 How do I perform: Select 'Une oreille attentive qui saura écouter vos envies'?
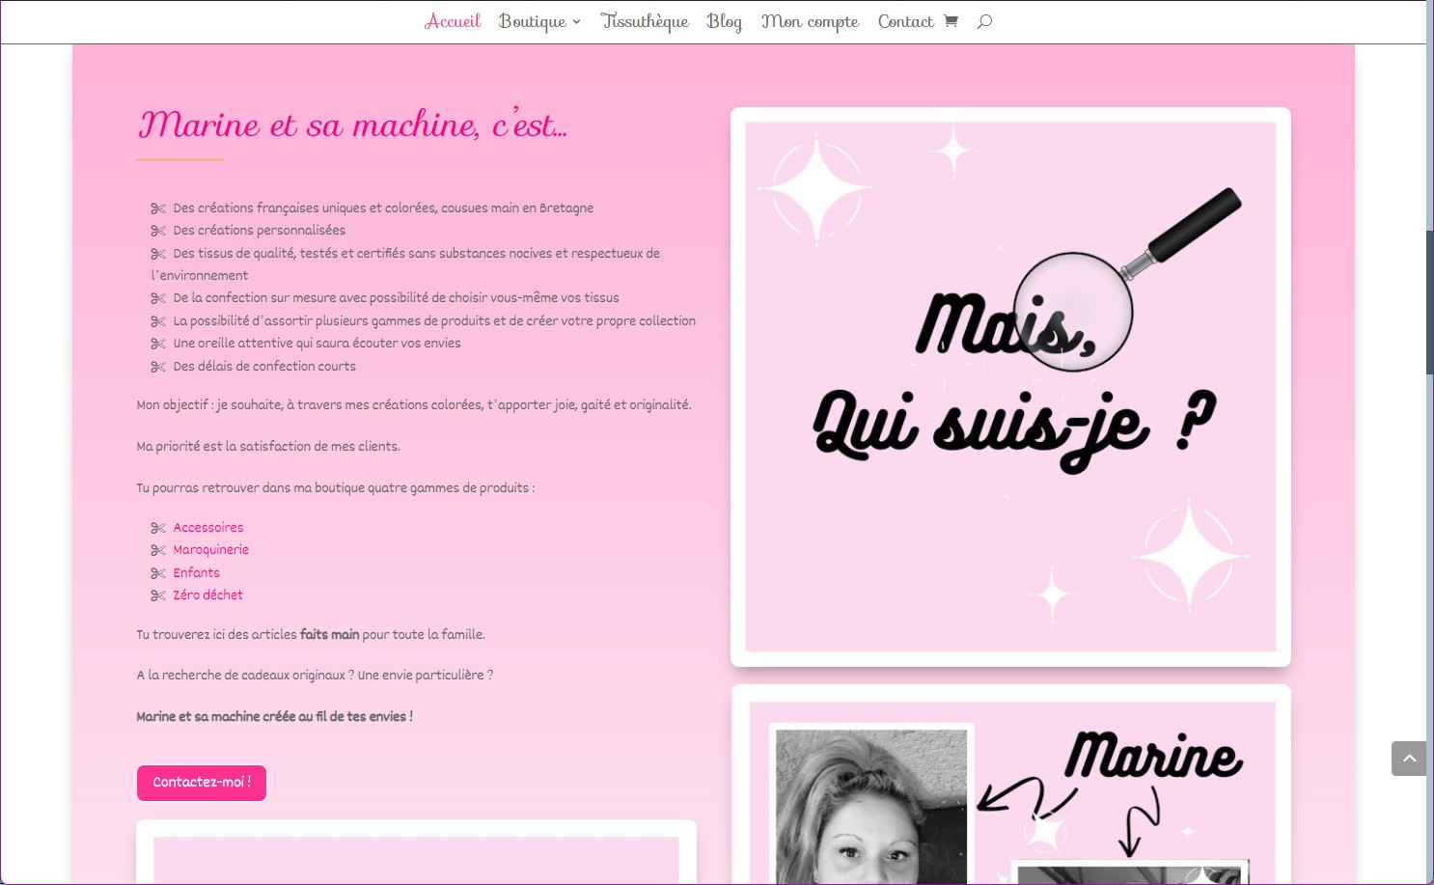coord(317,343)
